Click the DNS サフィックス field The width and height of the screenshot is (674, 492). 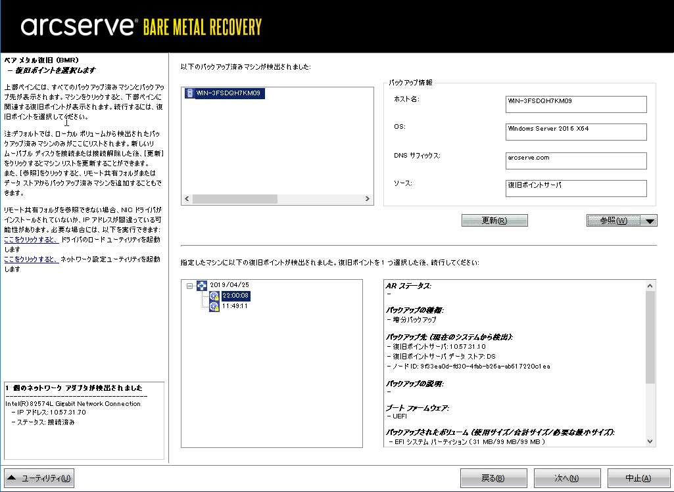[x=576, y=160]
